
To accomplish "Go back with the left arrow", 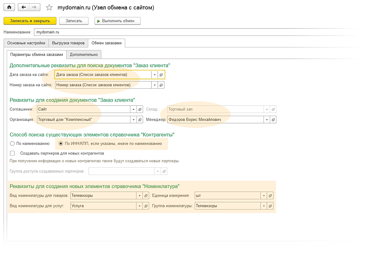I will (x=24, y=7).
